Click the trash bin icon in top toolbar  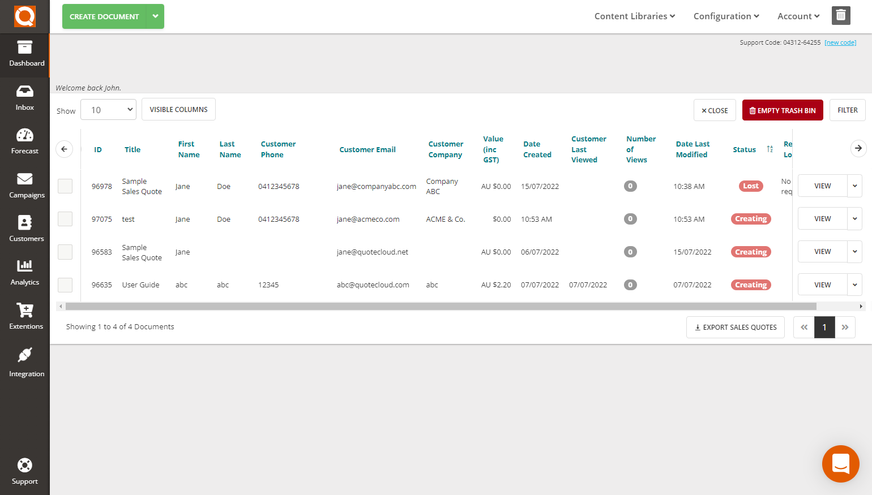pyautogui.click(x=841, y=15)
